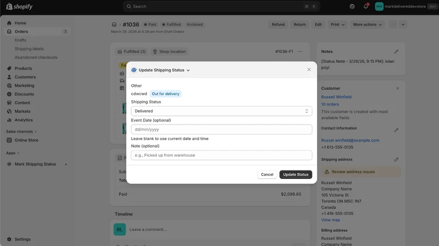Open Marketing section
This screenshot has height=246, width=439.
pyautogui.click(x=24, y=86)
